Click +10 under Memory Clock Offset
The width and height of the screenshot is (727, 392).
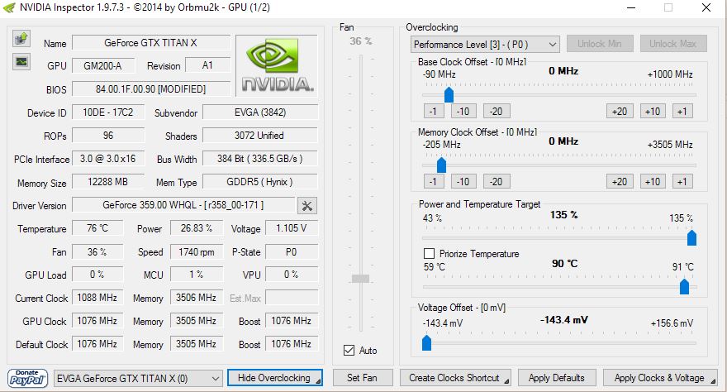click(x=653, y=181)
